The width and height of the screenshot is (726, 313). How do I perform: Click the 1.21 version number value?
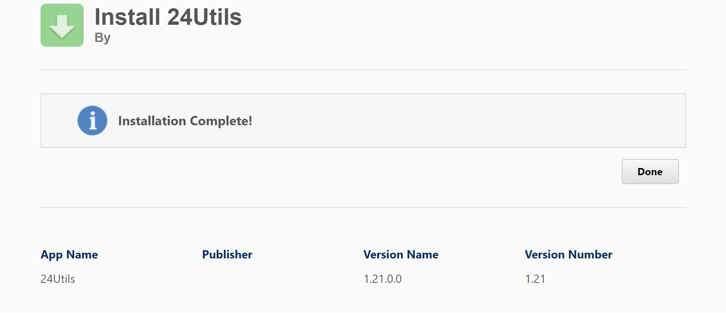point(535,279)
